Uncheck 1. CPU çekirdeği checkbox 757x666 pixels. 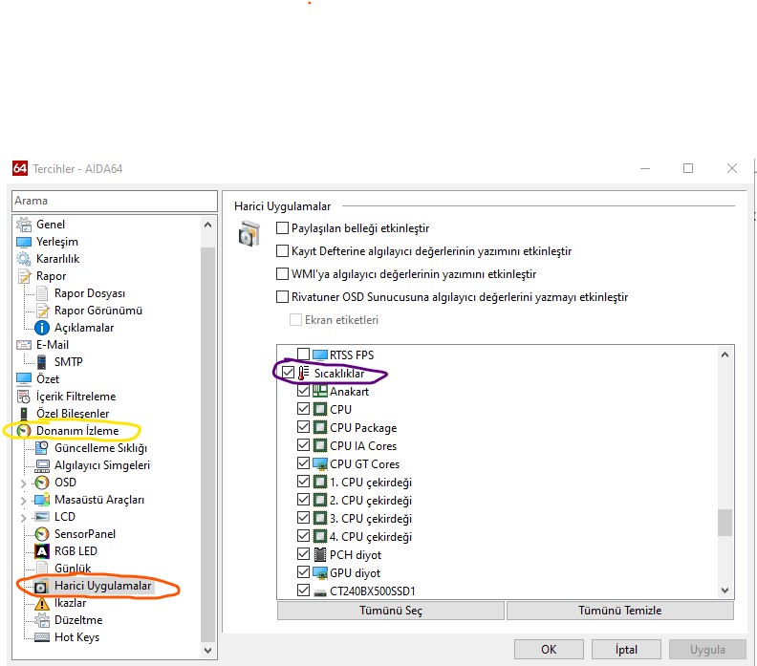303,482
